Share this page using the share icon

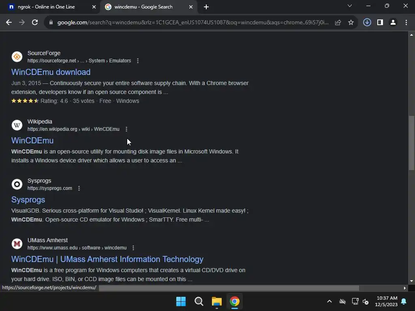tap(338, 23)
